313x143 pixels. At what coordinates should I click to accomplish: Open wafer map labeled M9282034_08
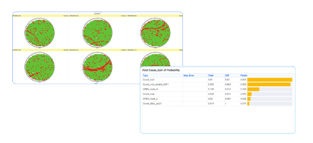click(x=155, y=33)
